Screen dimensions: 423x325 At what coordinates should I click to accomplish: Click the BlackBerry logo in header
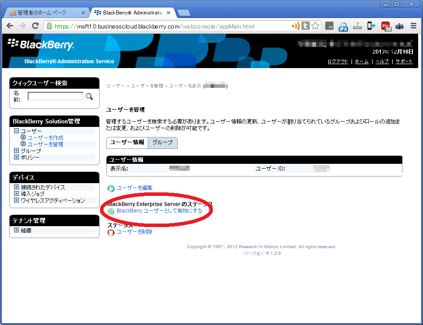click(x=41, y=44)
